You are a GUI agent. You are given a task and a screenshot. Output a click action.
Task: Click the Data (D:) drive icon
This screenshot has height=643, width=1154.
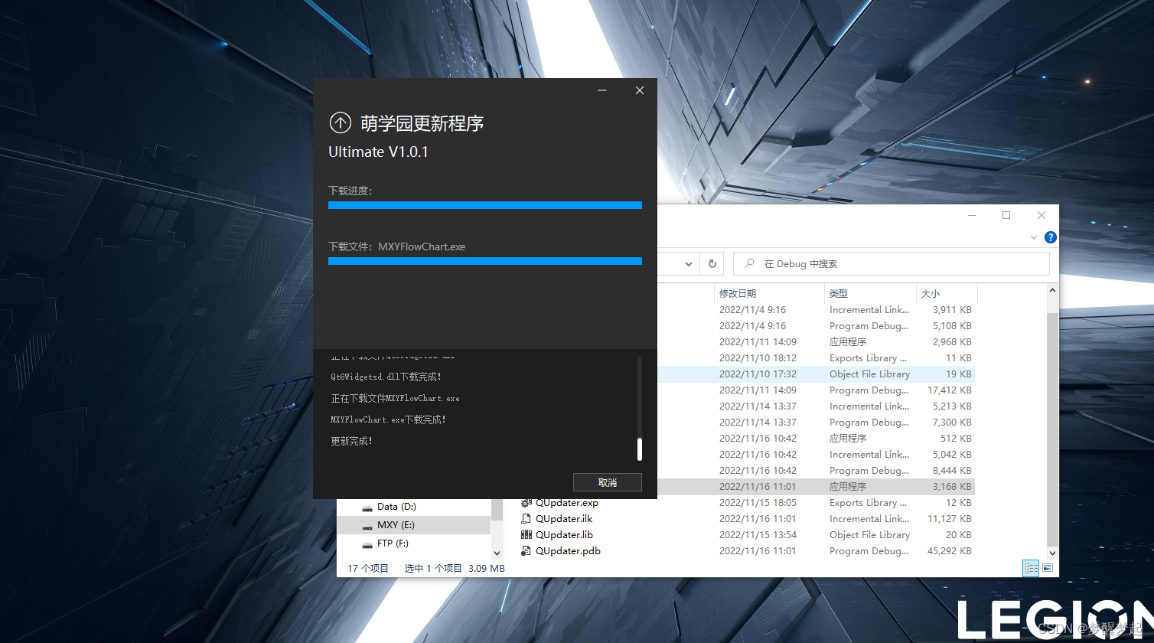point(367,507)
